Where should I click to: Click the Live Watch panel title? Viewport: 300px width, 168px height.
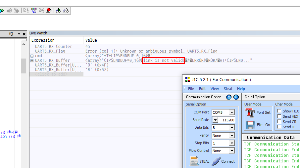(x=38, y=33)
